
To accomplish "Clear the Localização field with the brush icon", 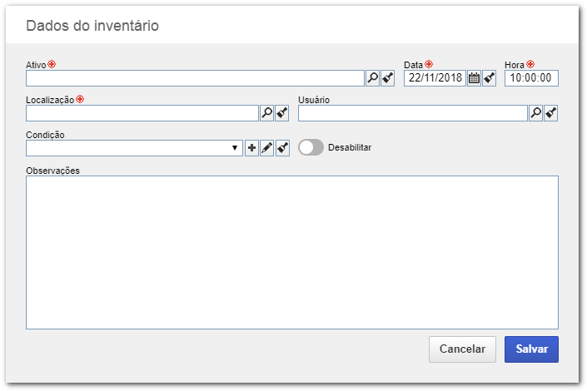I will pyautogui.click(x=282, y=113).
